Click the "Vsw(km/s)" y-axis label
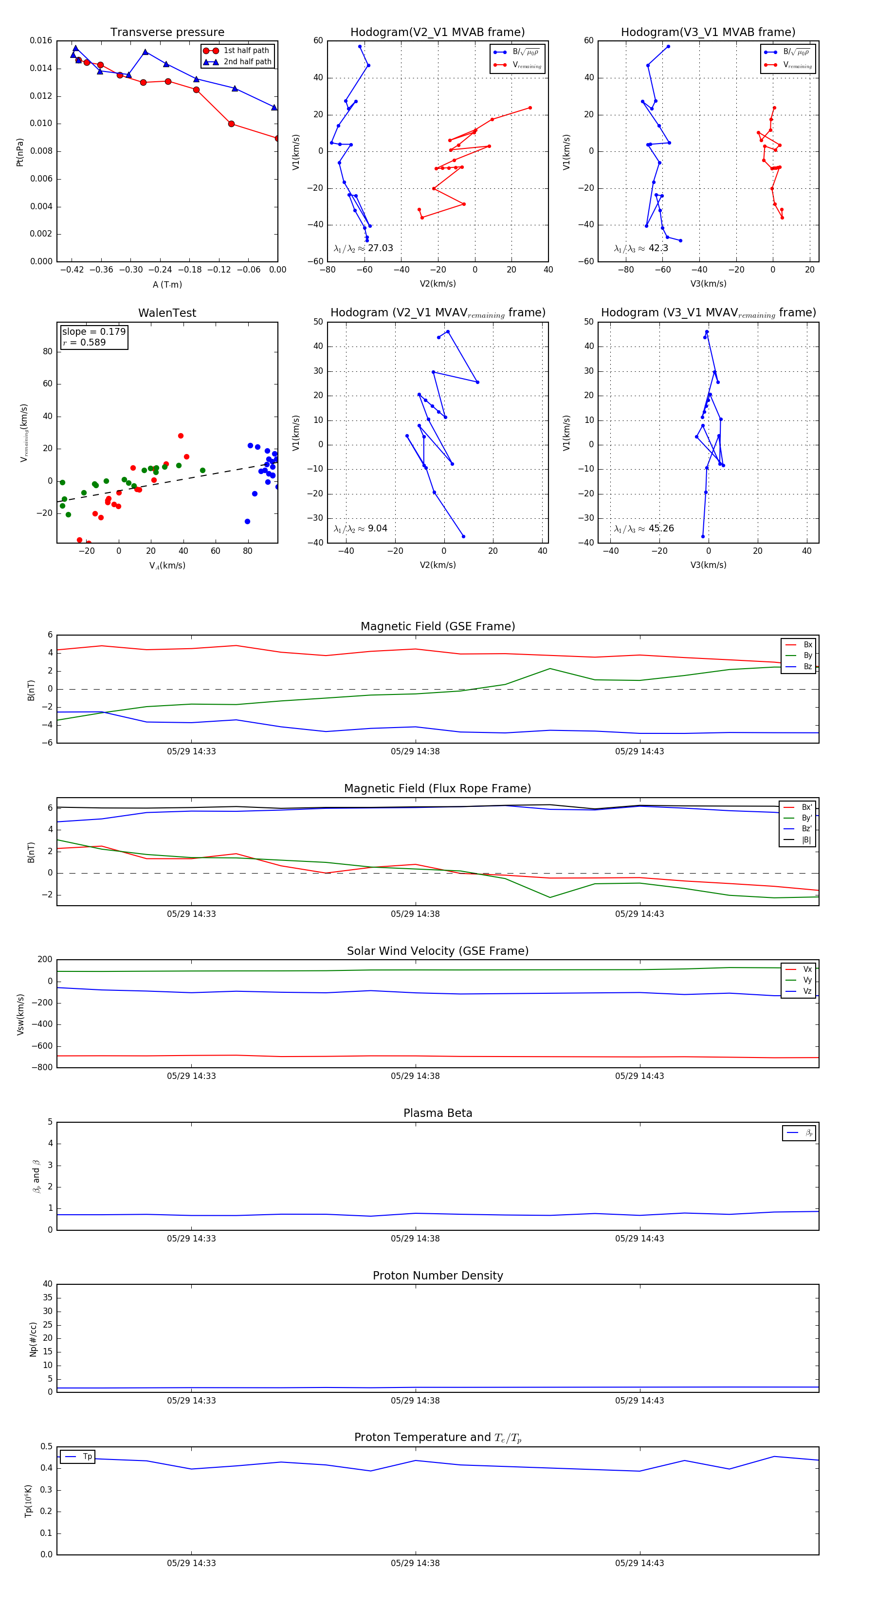 (20, 1014)
